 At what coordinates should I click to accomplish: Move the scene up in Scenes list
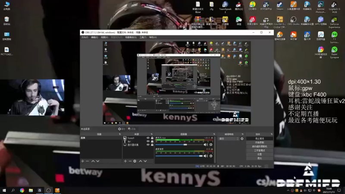93,161
